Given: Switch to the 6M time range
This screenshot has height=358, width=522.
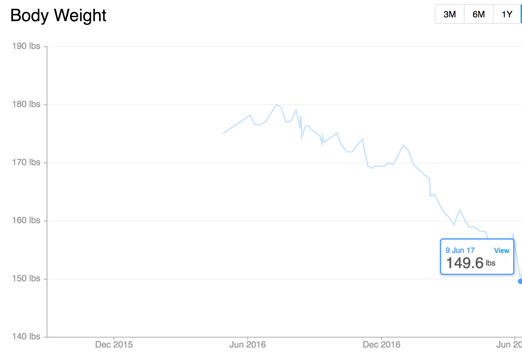Looking at the screenshot, I should 479,14.
